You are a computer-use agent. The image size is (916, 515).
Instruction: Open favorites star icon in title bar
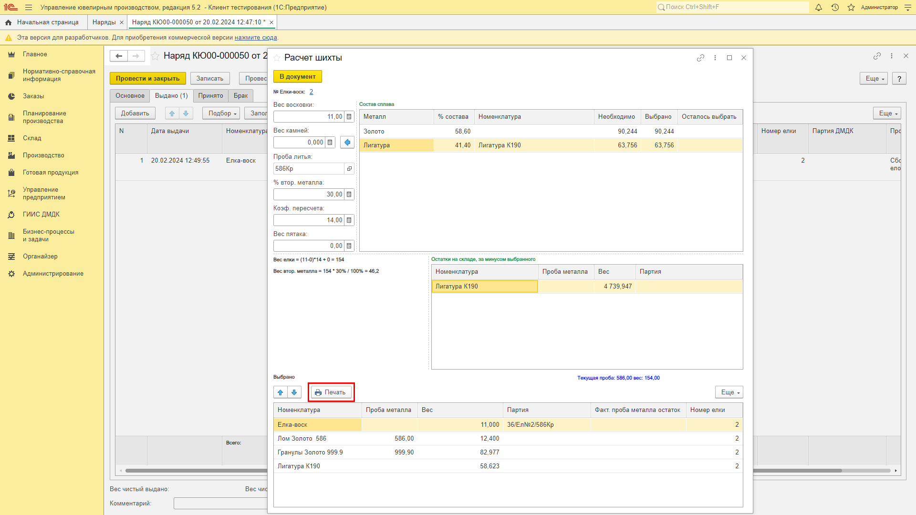851,7
